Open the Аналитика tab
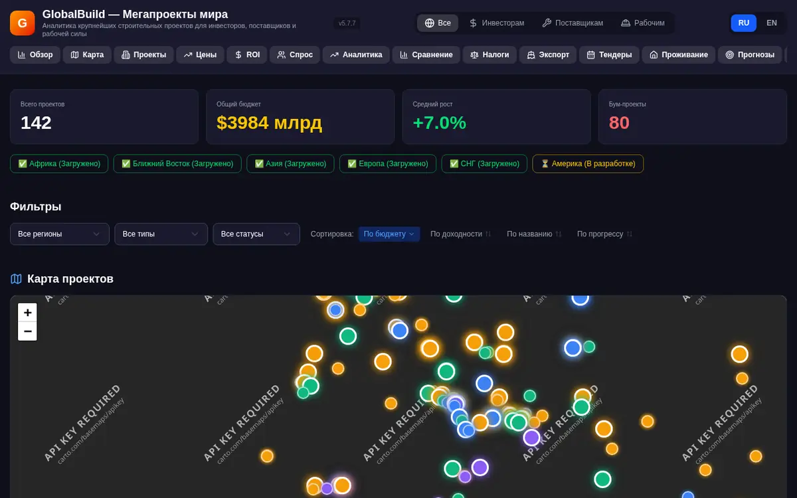Viewport: 797px width, 498px height. click(x=356, y=54)
